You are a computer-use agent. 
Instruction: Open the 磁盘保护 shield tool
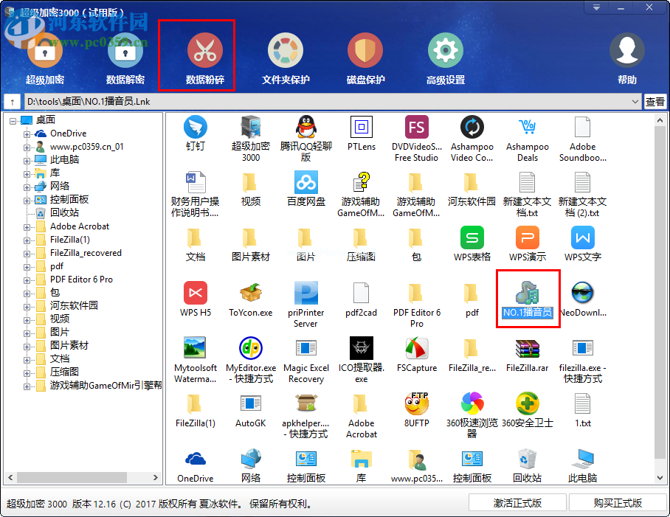click(365, 52)
